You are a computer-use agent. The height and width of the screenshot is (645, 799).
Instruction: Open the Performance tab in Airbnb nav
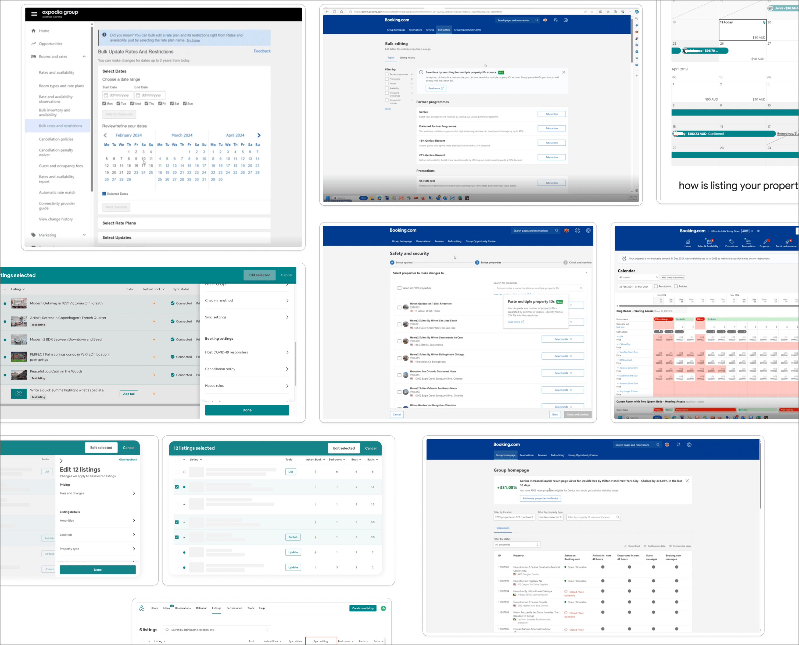[234, 608]
